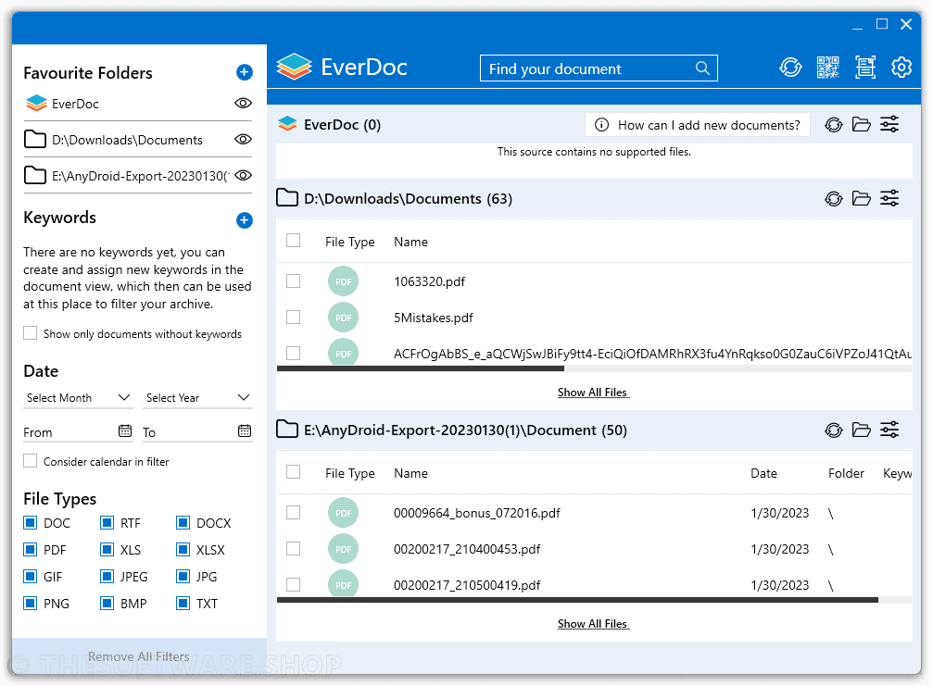Screen dimensions: 933x686
Task: Add a new keyword
Action: [244, 220]
